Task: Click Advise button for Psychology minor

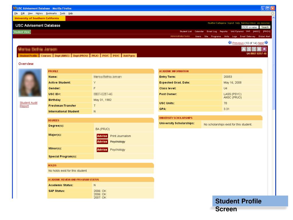Action: tap(102, 150)
